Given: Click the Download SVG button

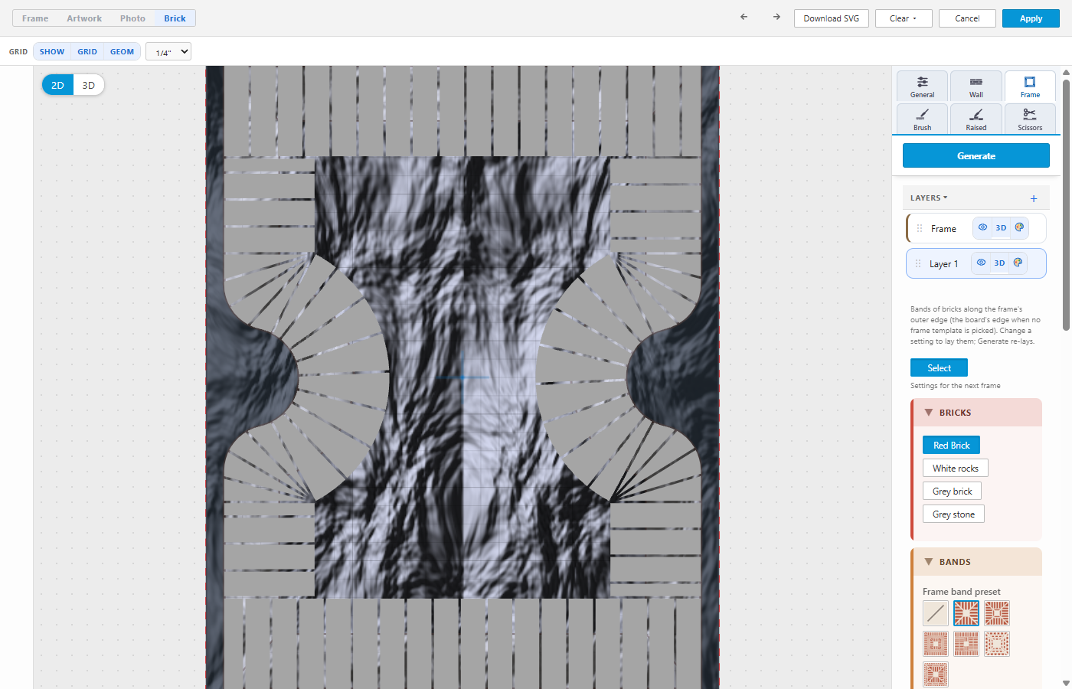Looking at the screenshot, I should point(832,18).
